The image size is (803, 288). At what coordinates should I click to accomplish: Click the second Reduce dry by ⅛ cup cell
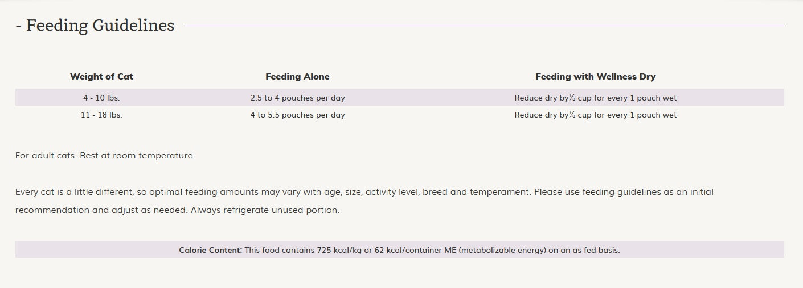tap(595, 115)
